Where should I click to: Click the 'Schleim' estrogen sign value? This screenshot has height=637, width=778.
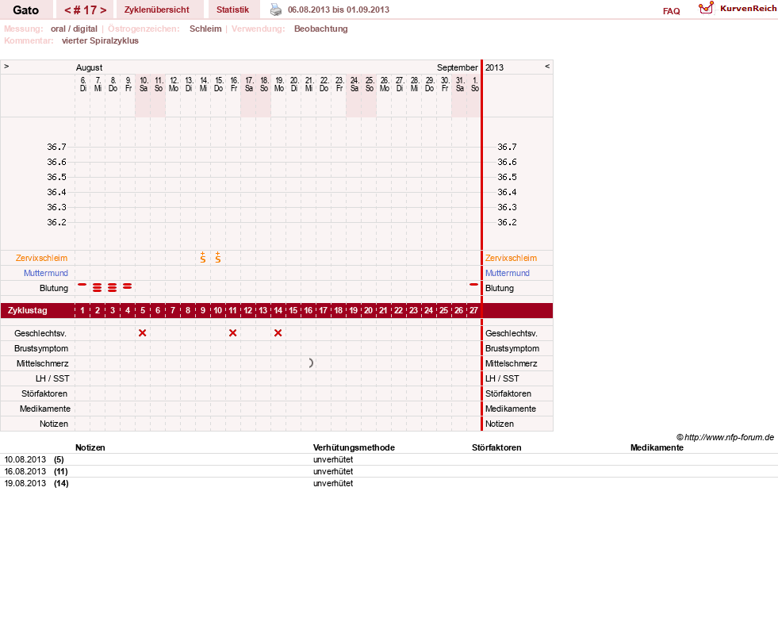coord(205,29)
